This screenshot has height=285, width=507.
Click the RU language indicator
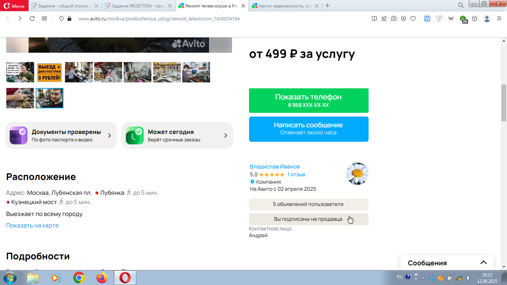click(x=400, y=277)
